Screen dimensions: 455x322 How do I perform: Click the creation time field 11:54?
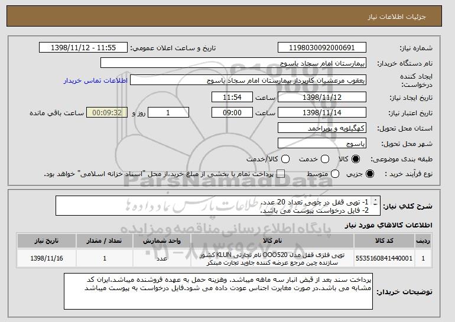click(232, 97)
